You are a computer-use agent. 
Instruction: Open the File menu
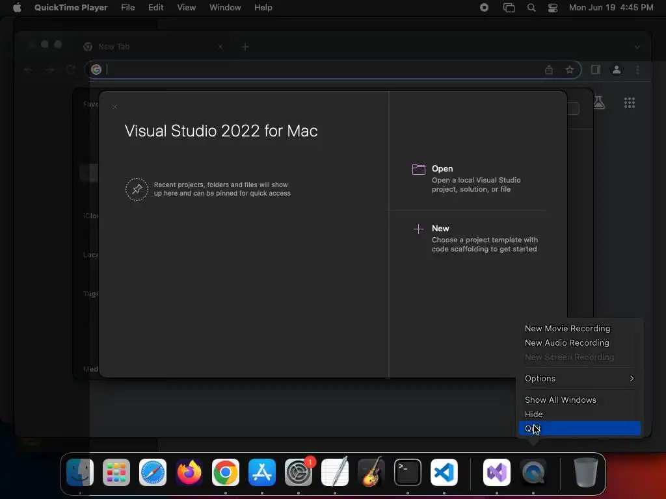click(128, 8)
